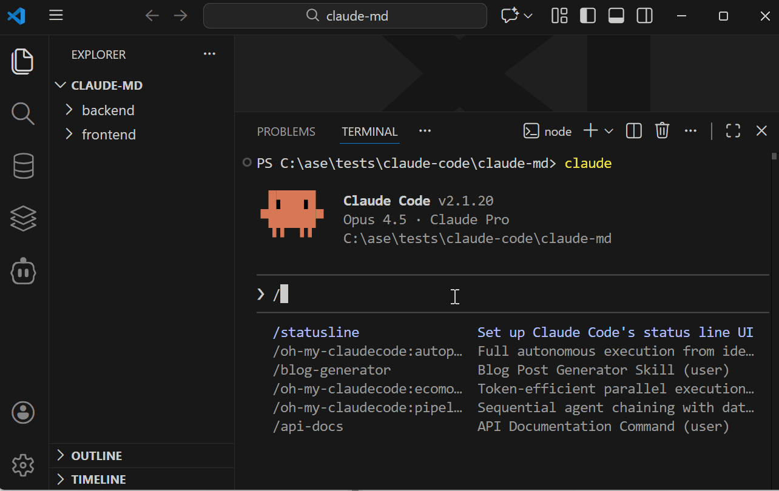Kill the terminal with trash icon
The width and height of the screenshot is (779, 491).
[662, 131]
